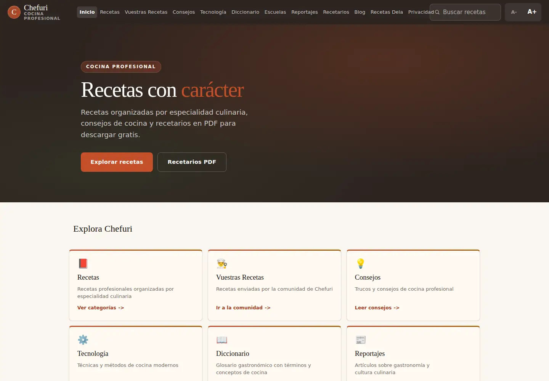
Task: Open Vuestras Recetas in the top menu
Action: pos(146,12)
